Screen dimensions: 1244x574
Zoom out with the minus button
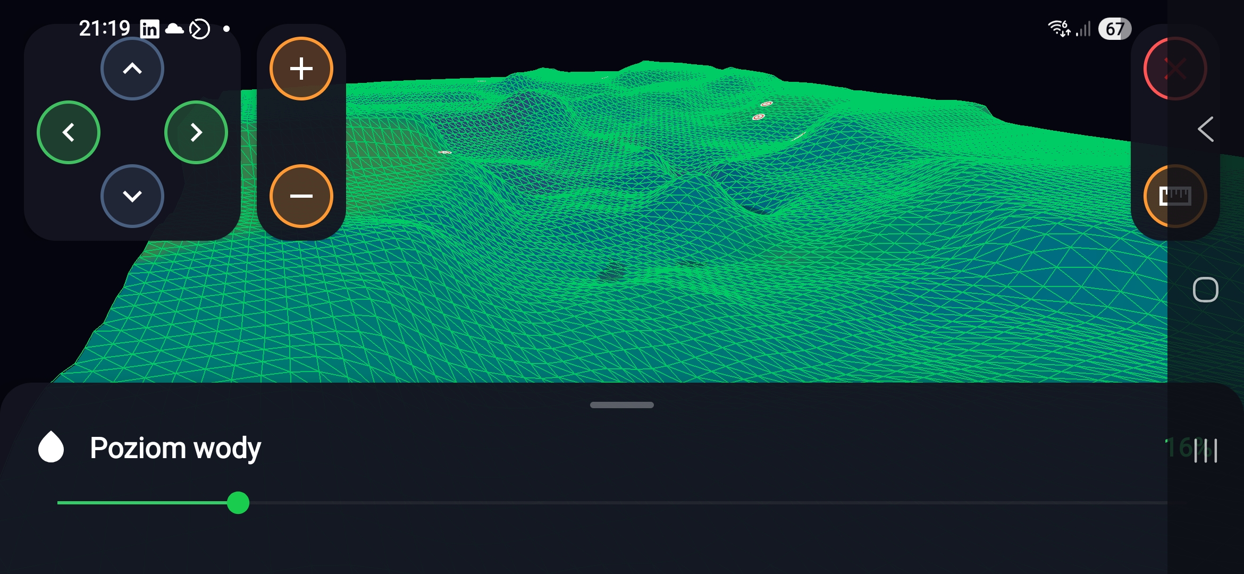(301, 196)
